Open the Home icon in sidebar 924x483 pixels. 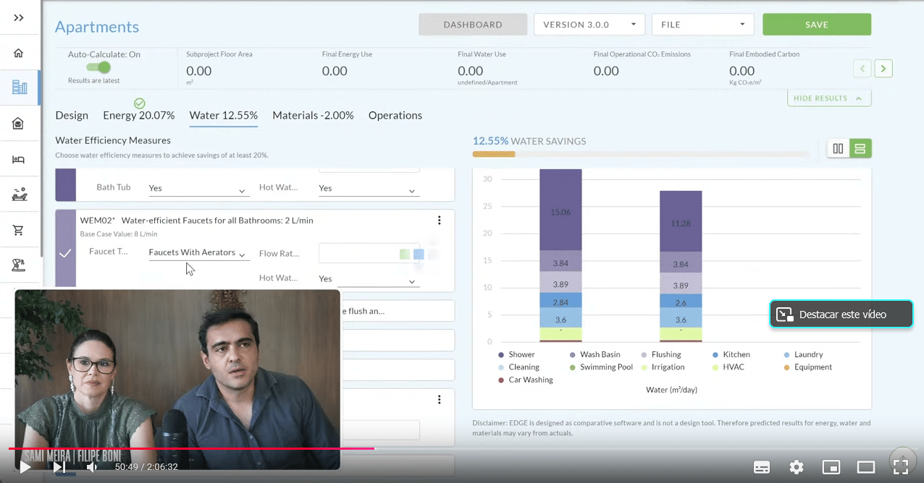19,53
